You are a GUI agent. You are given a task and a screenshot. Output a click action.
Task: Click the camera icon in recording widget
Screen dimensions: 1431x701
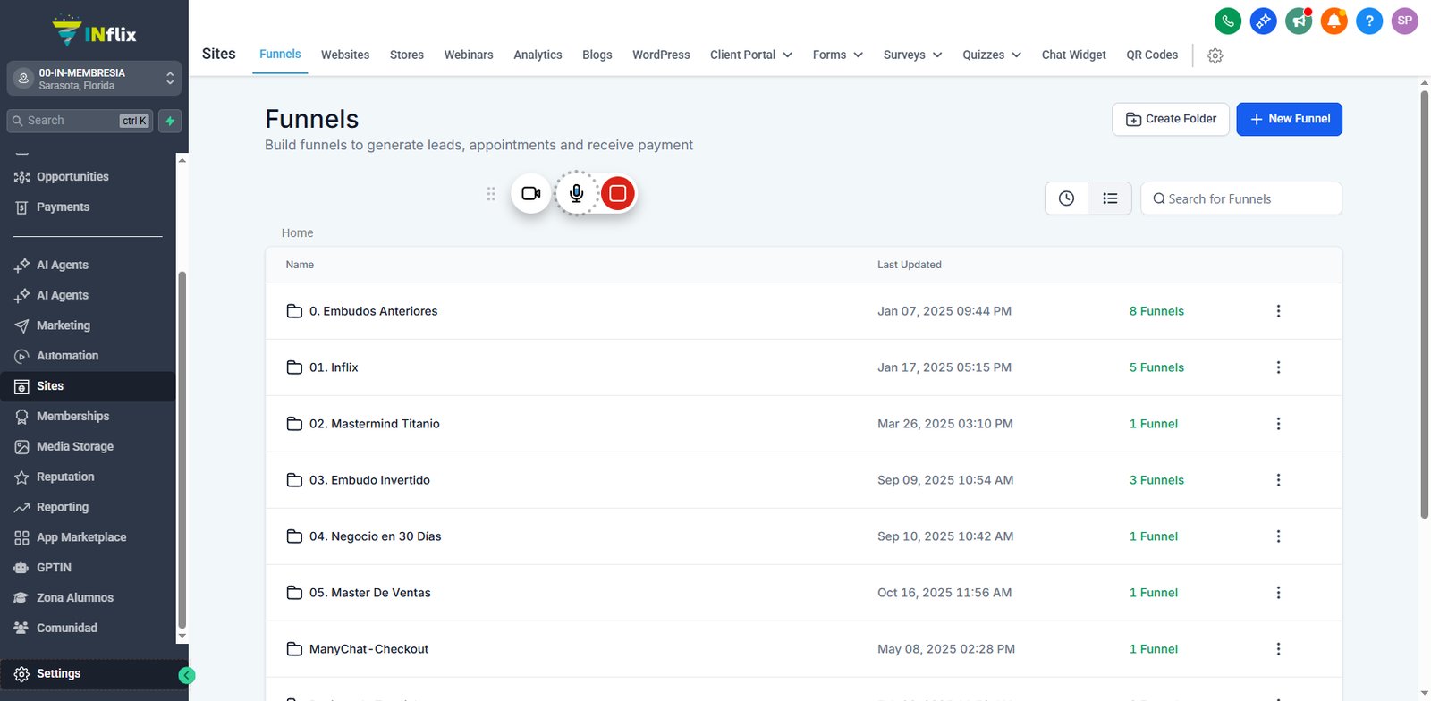click(x=531, y=193)
